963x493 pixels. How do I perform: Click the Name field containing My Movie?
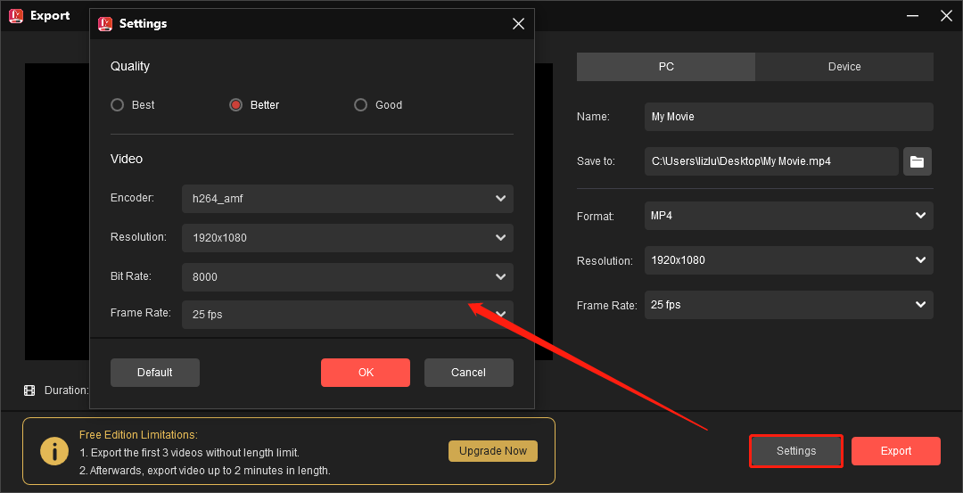(788, 117)
